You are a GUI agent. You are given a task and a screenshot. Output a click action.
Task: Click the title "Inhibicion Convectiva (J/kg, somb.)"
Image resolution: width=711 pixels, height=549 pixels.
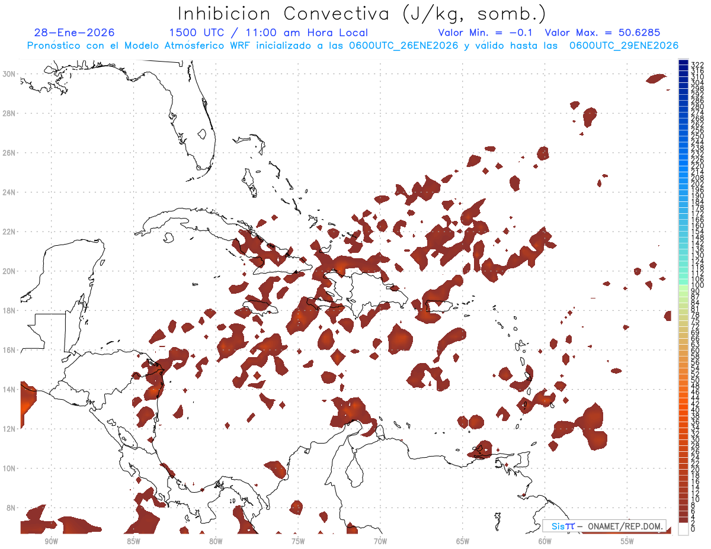click(x=362, y=14)
